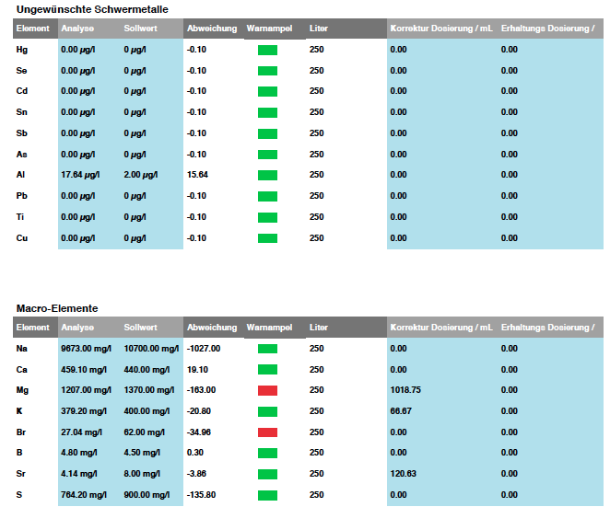Click Mg correction dosage 1018.75
The height and width of the screenshot is (530, 610).
pyautogui.click(x=405, y=390)
